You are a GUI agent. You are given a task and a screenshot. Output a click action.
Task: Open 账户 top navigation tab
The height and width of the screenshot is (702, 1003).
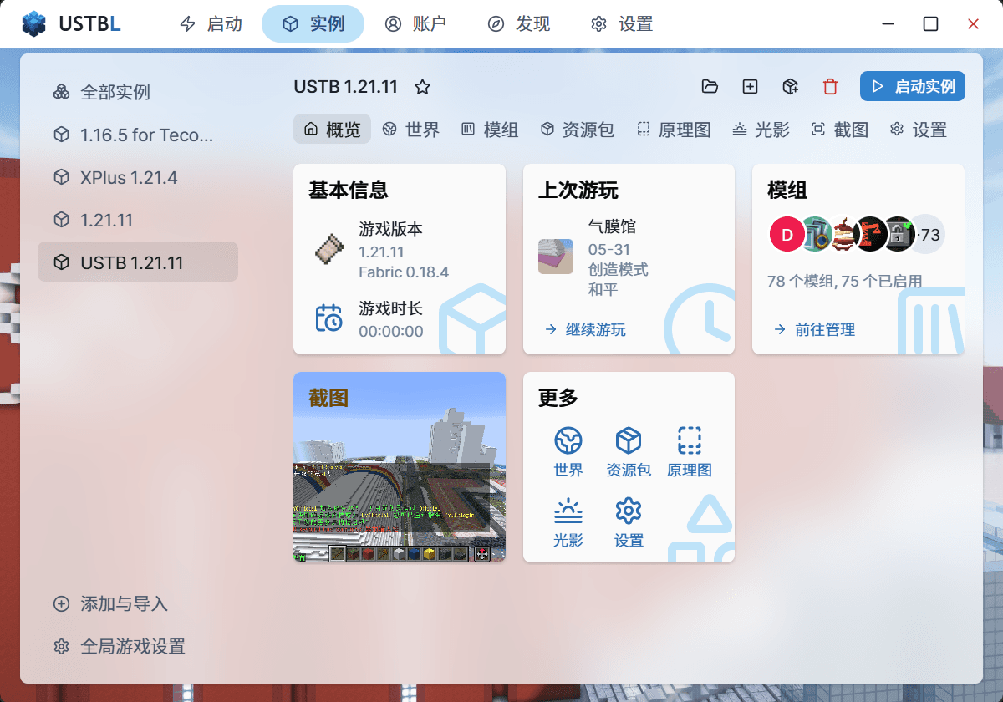(415, 24)
